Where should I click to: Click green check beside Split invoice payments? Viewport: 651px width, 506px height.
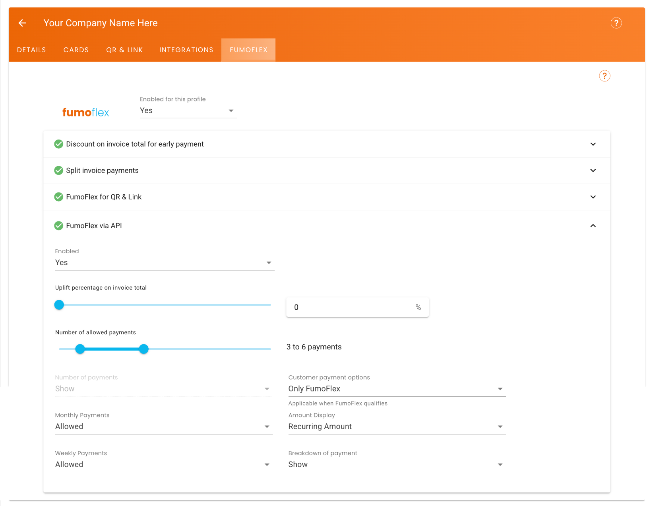tap(59, 171)
